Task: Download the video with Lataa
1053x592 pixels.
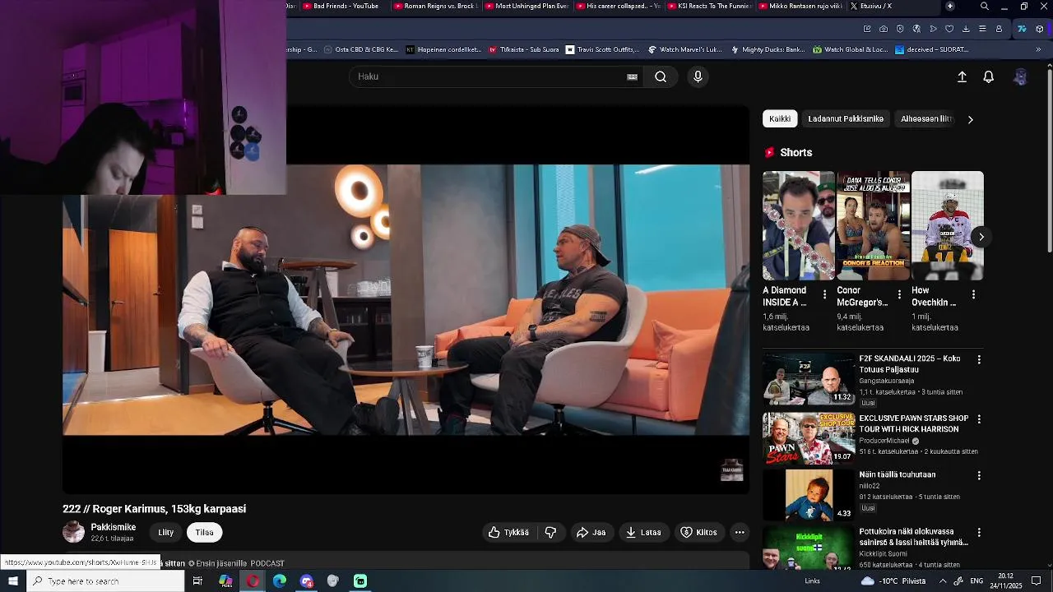Action: 643,532
